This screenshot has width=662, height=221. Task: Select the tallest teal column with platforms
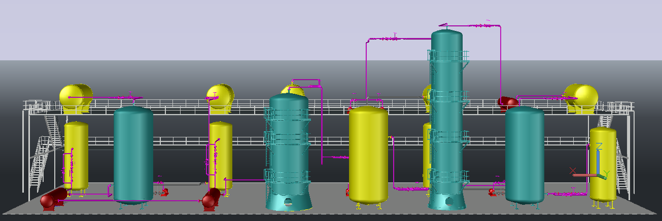[446, 119]
